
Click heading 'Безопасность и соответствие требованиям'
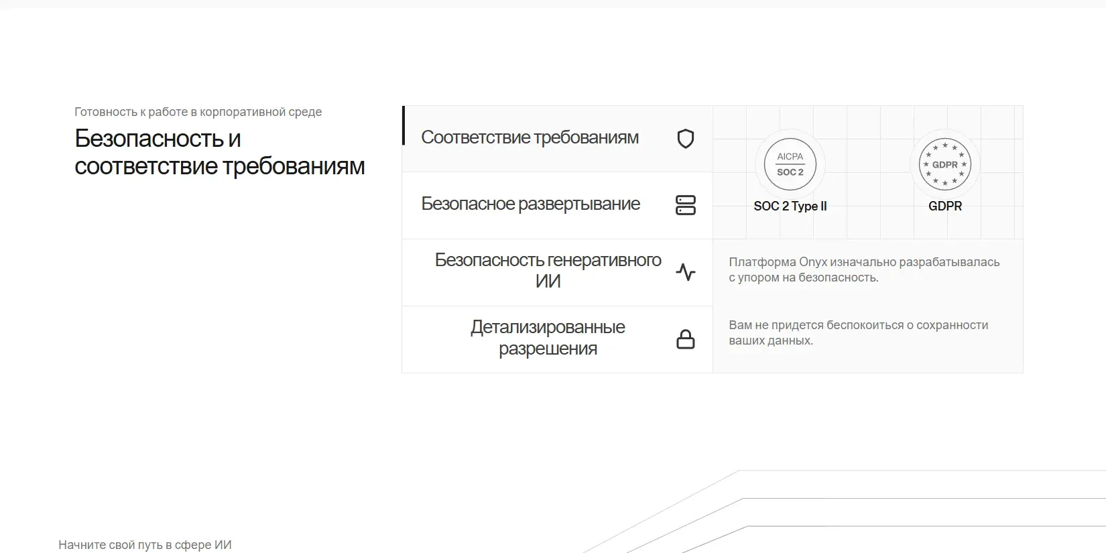point(220,152)
